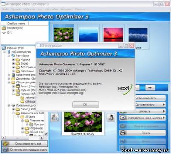171x154 pixels.
Task: Click the red-eye correction eye icon
Action: tap(123, 118)
